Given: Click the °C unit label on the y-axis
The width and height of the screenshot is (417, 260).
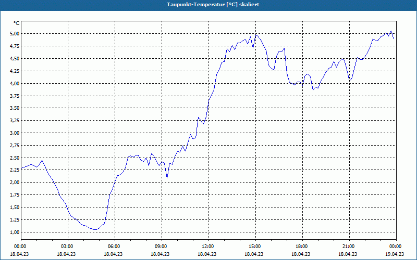Looking at the screenshot, I should coord(17,23).
